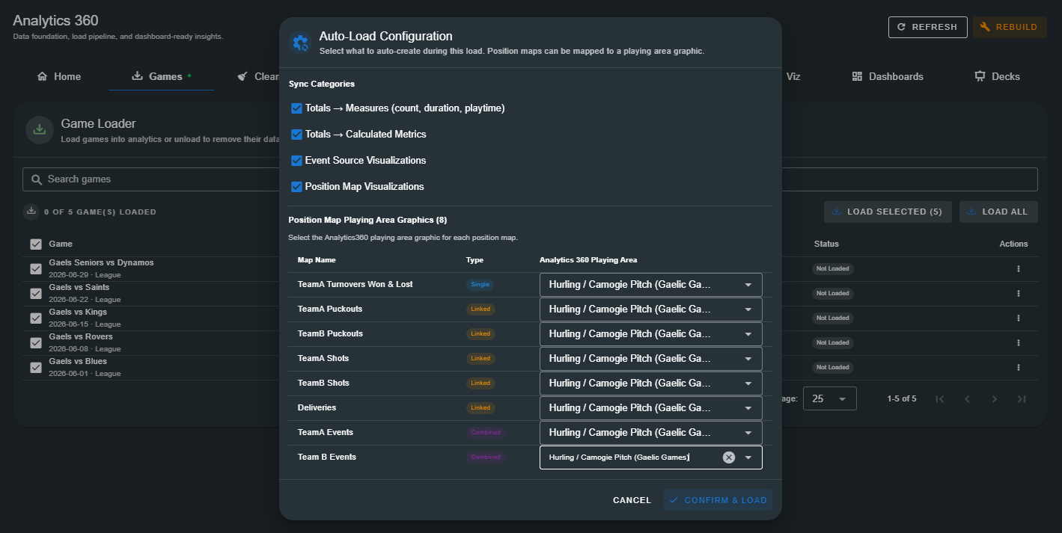This screenshot has width=1062, height=533.
Task: Click Confirm & Load
Action: point(718,500)
